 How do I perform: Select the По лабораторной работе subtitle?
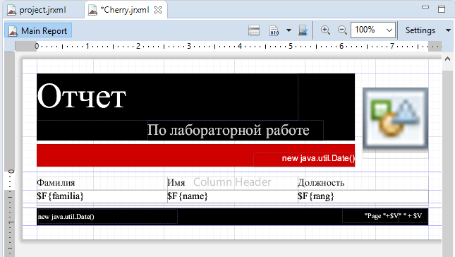click(236, 130)
